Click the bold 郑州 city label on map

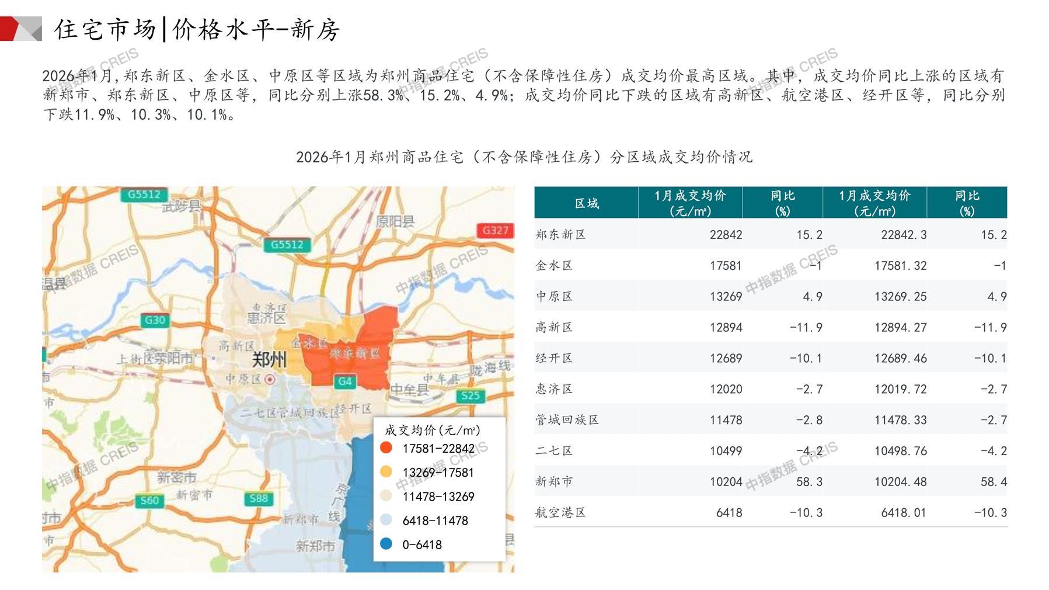point(269,359)
